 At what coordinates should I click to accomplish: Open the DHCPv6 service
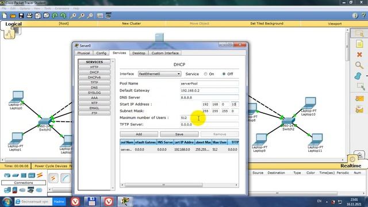pos(94,77)
